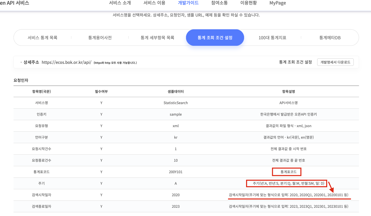Click the API서비스명 description cell
This screenshot has height=216, width=371.
tap(289, 103)
